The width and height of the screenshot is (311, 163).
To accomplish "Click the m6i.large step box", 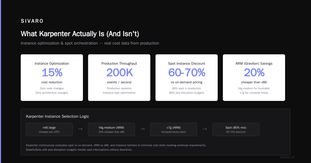I will tap(49, 129).
